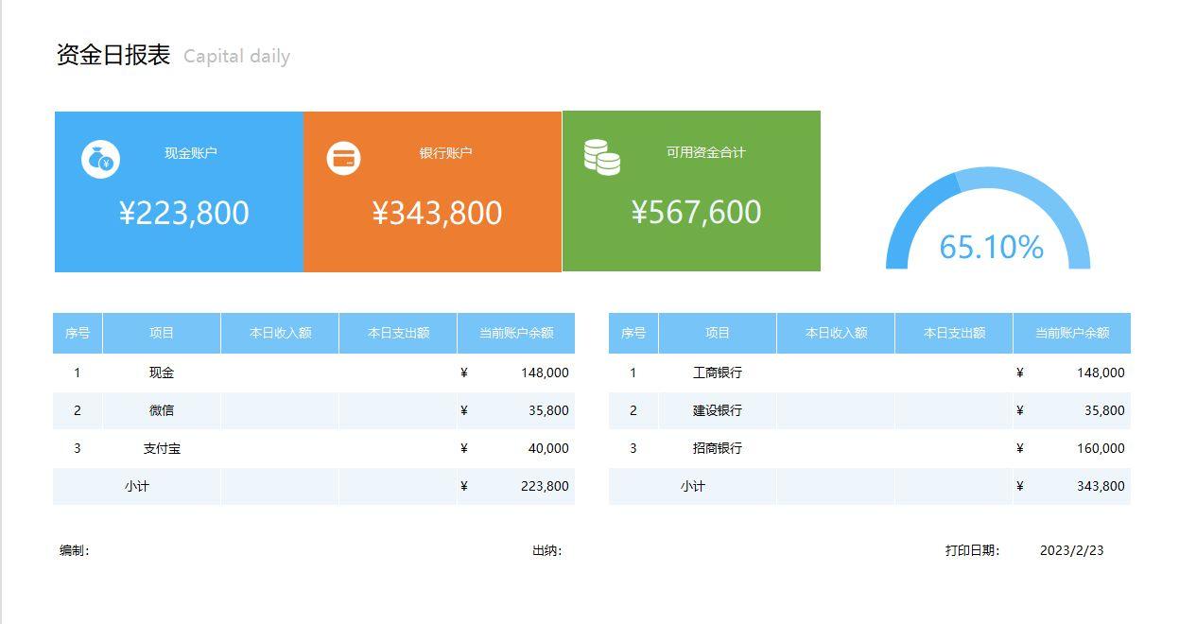The image size is (1179, 624).
Task: Click the 工商银行 row item cell
Action: click(717, 373)
